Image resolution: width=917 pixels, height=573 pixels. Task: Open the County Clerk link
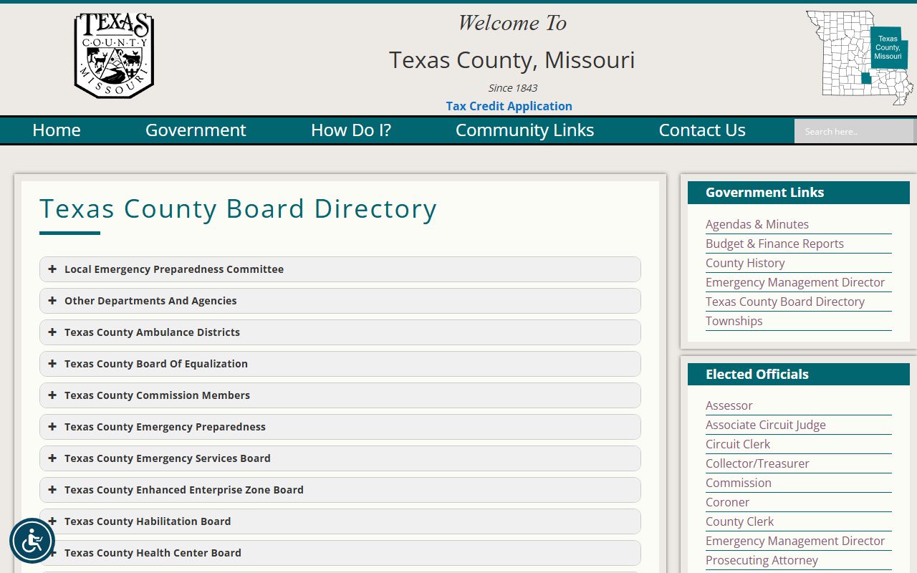click(x=739, y=521)
